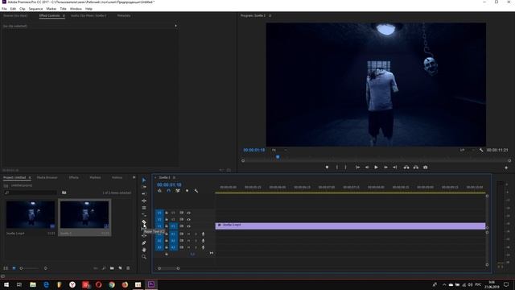
Task: Select the Rate Stretch tool
Action: point(144,208)
